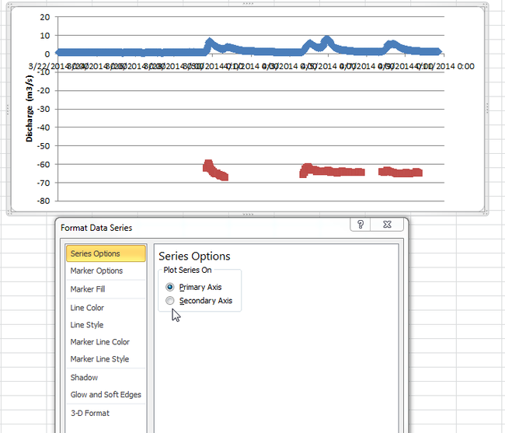Choose the Secondary Axis option
505x433 pixels.
click(170, 300)
